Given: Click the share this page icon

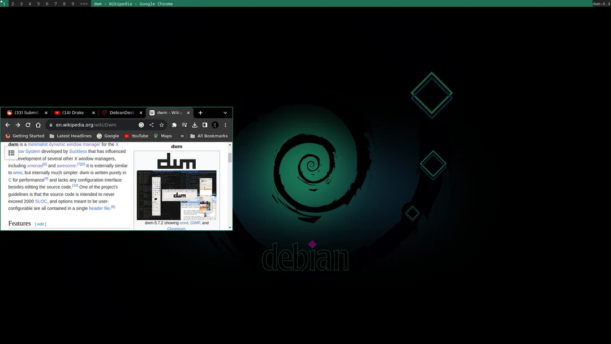Looking at the screenshot, I should point(151,124).
